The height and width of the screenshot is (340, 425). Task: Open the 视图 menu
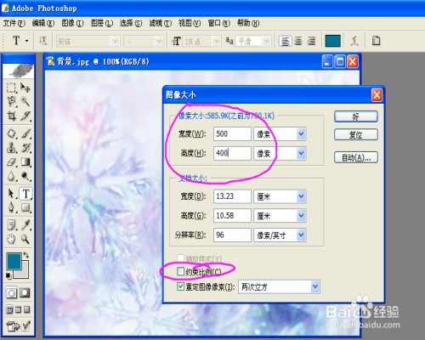tap(190, 23)
